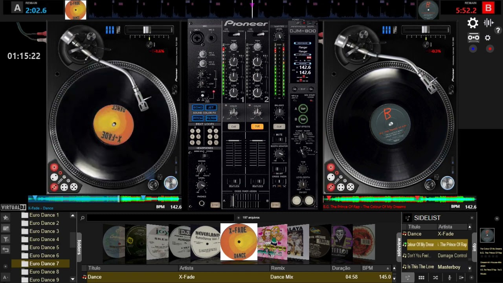Click the shuffle icon under sidelist
This screenshot has width=503, height=283.
pyautogui.click(x=435, y=277)
